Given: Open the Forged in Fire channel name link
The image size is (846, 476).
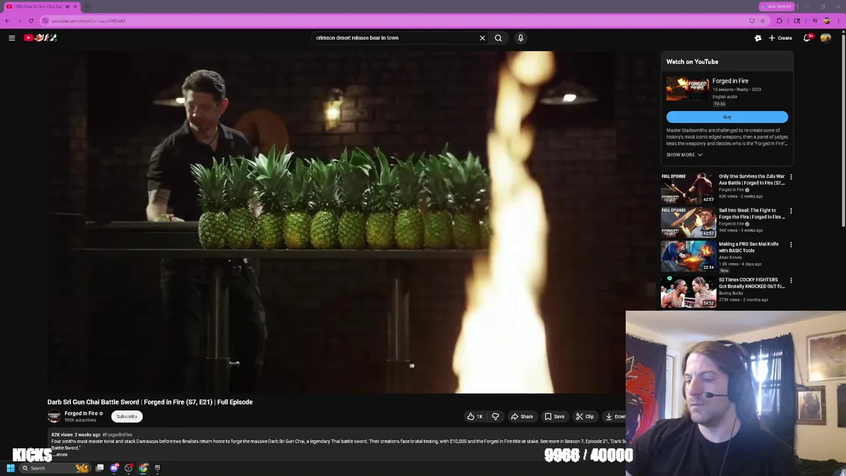Looking at the screenshot, I should tap(81, 413).
